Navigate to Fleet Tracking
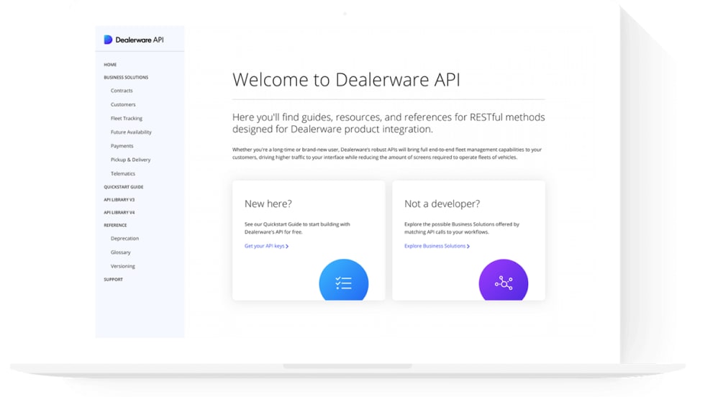705x397 pixels. pos(127,118)
